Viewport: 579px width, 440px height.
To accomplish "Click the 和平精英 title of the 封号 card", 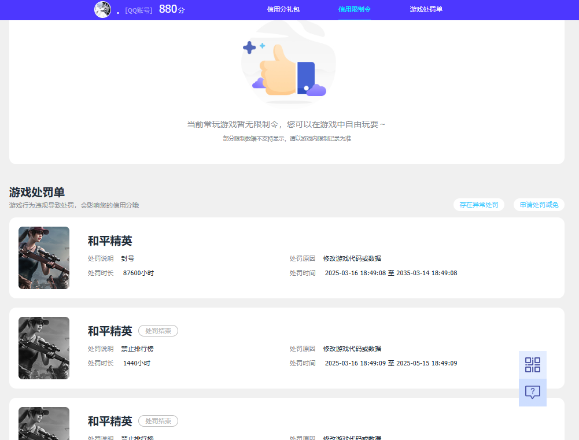I will click(110, 241).
